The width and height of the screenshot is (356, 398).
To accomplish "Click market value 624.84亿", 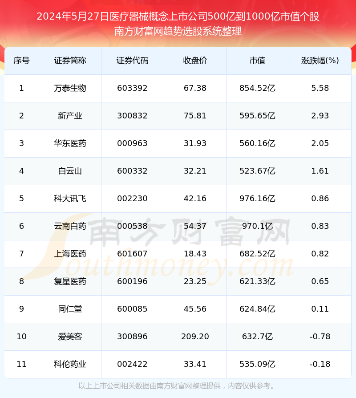I will 258,309.
